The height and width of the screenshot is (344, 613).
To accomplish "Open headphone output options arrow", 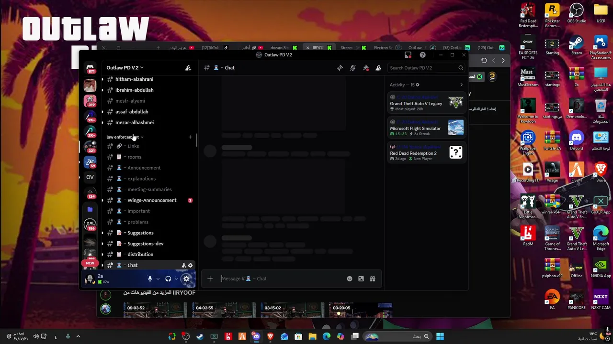I will tap(176, 279).
